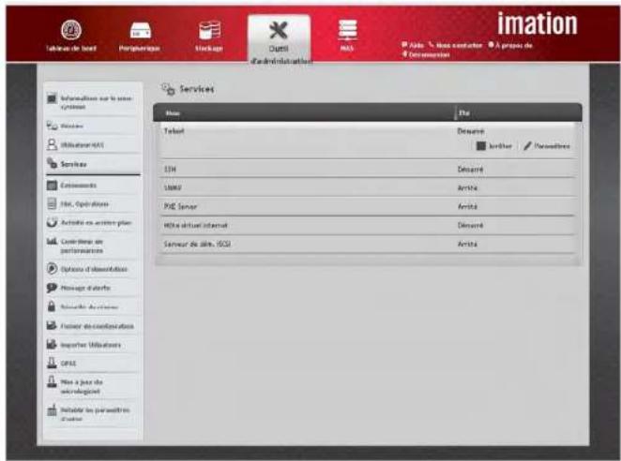The height and width of the screenshot is (461, 621).
Task: Open Informations sur le système sidebar icon
Action: pos(52,98)
